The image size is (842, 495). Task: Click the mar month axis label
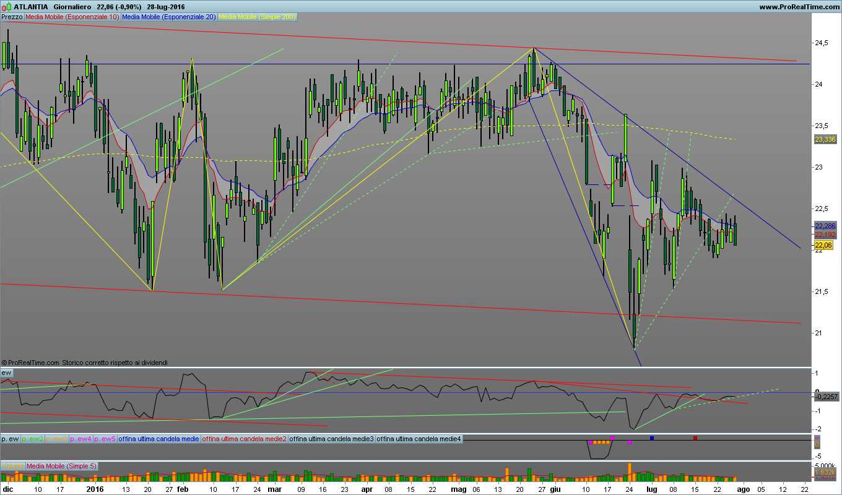coord(274,489)
